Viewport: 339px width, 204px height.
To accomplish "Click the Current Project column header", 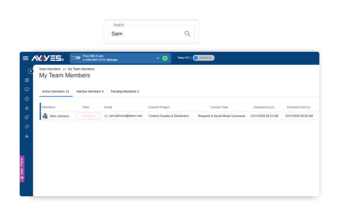I will click(159, 107).
